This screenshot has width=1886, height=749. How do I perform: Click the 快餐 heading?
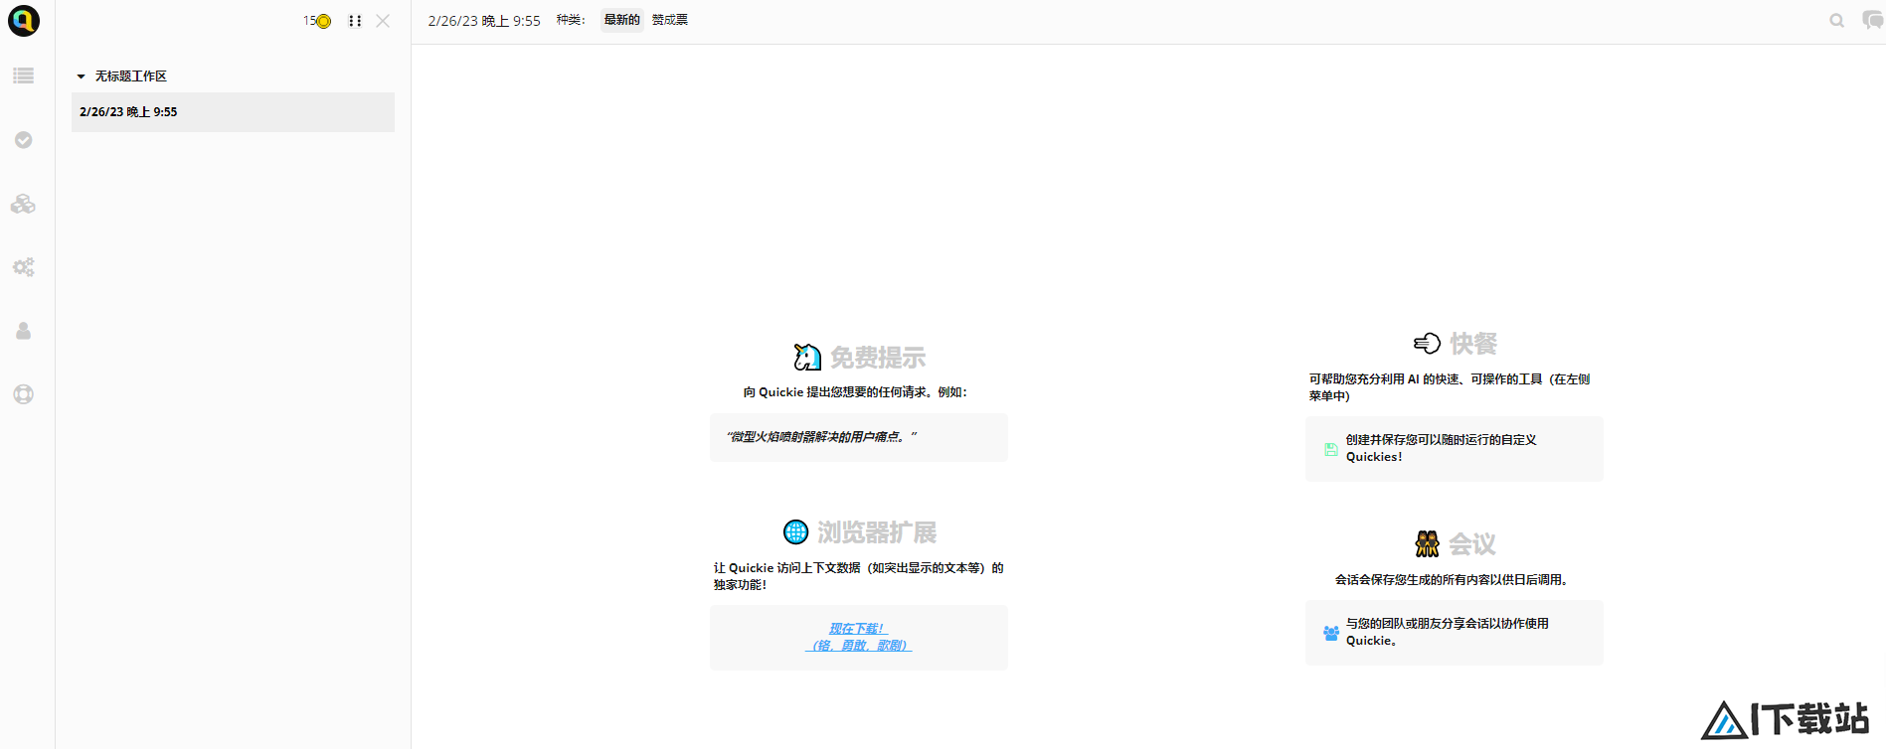coord(1473,344)
